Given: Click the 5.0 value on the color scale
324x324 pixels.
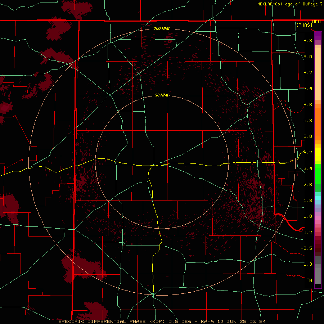Looking at the screenshot, I should click(308, 136).
